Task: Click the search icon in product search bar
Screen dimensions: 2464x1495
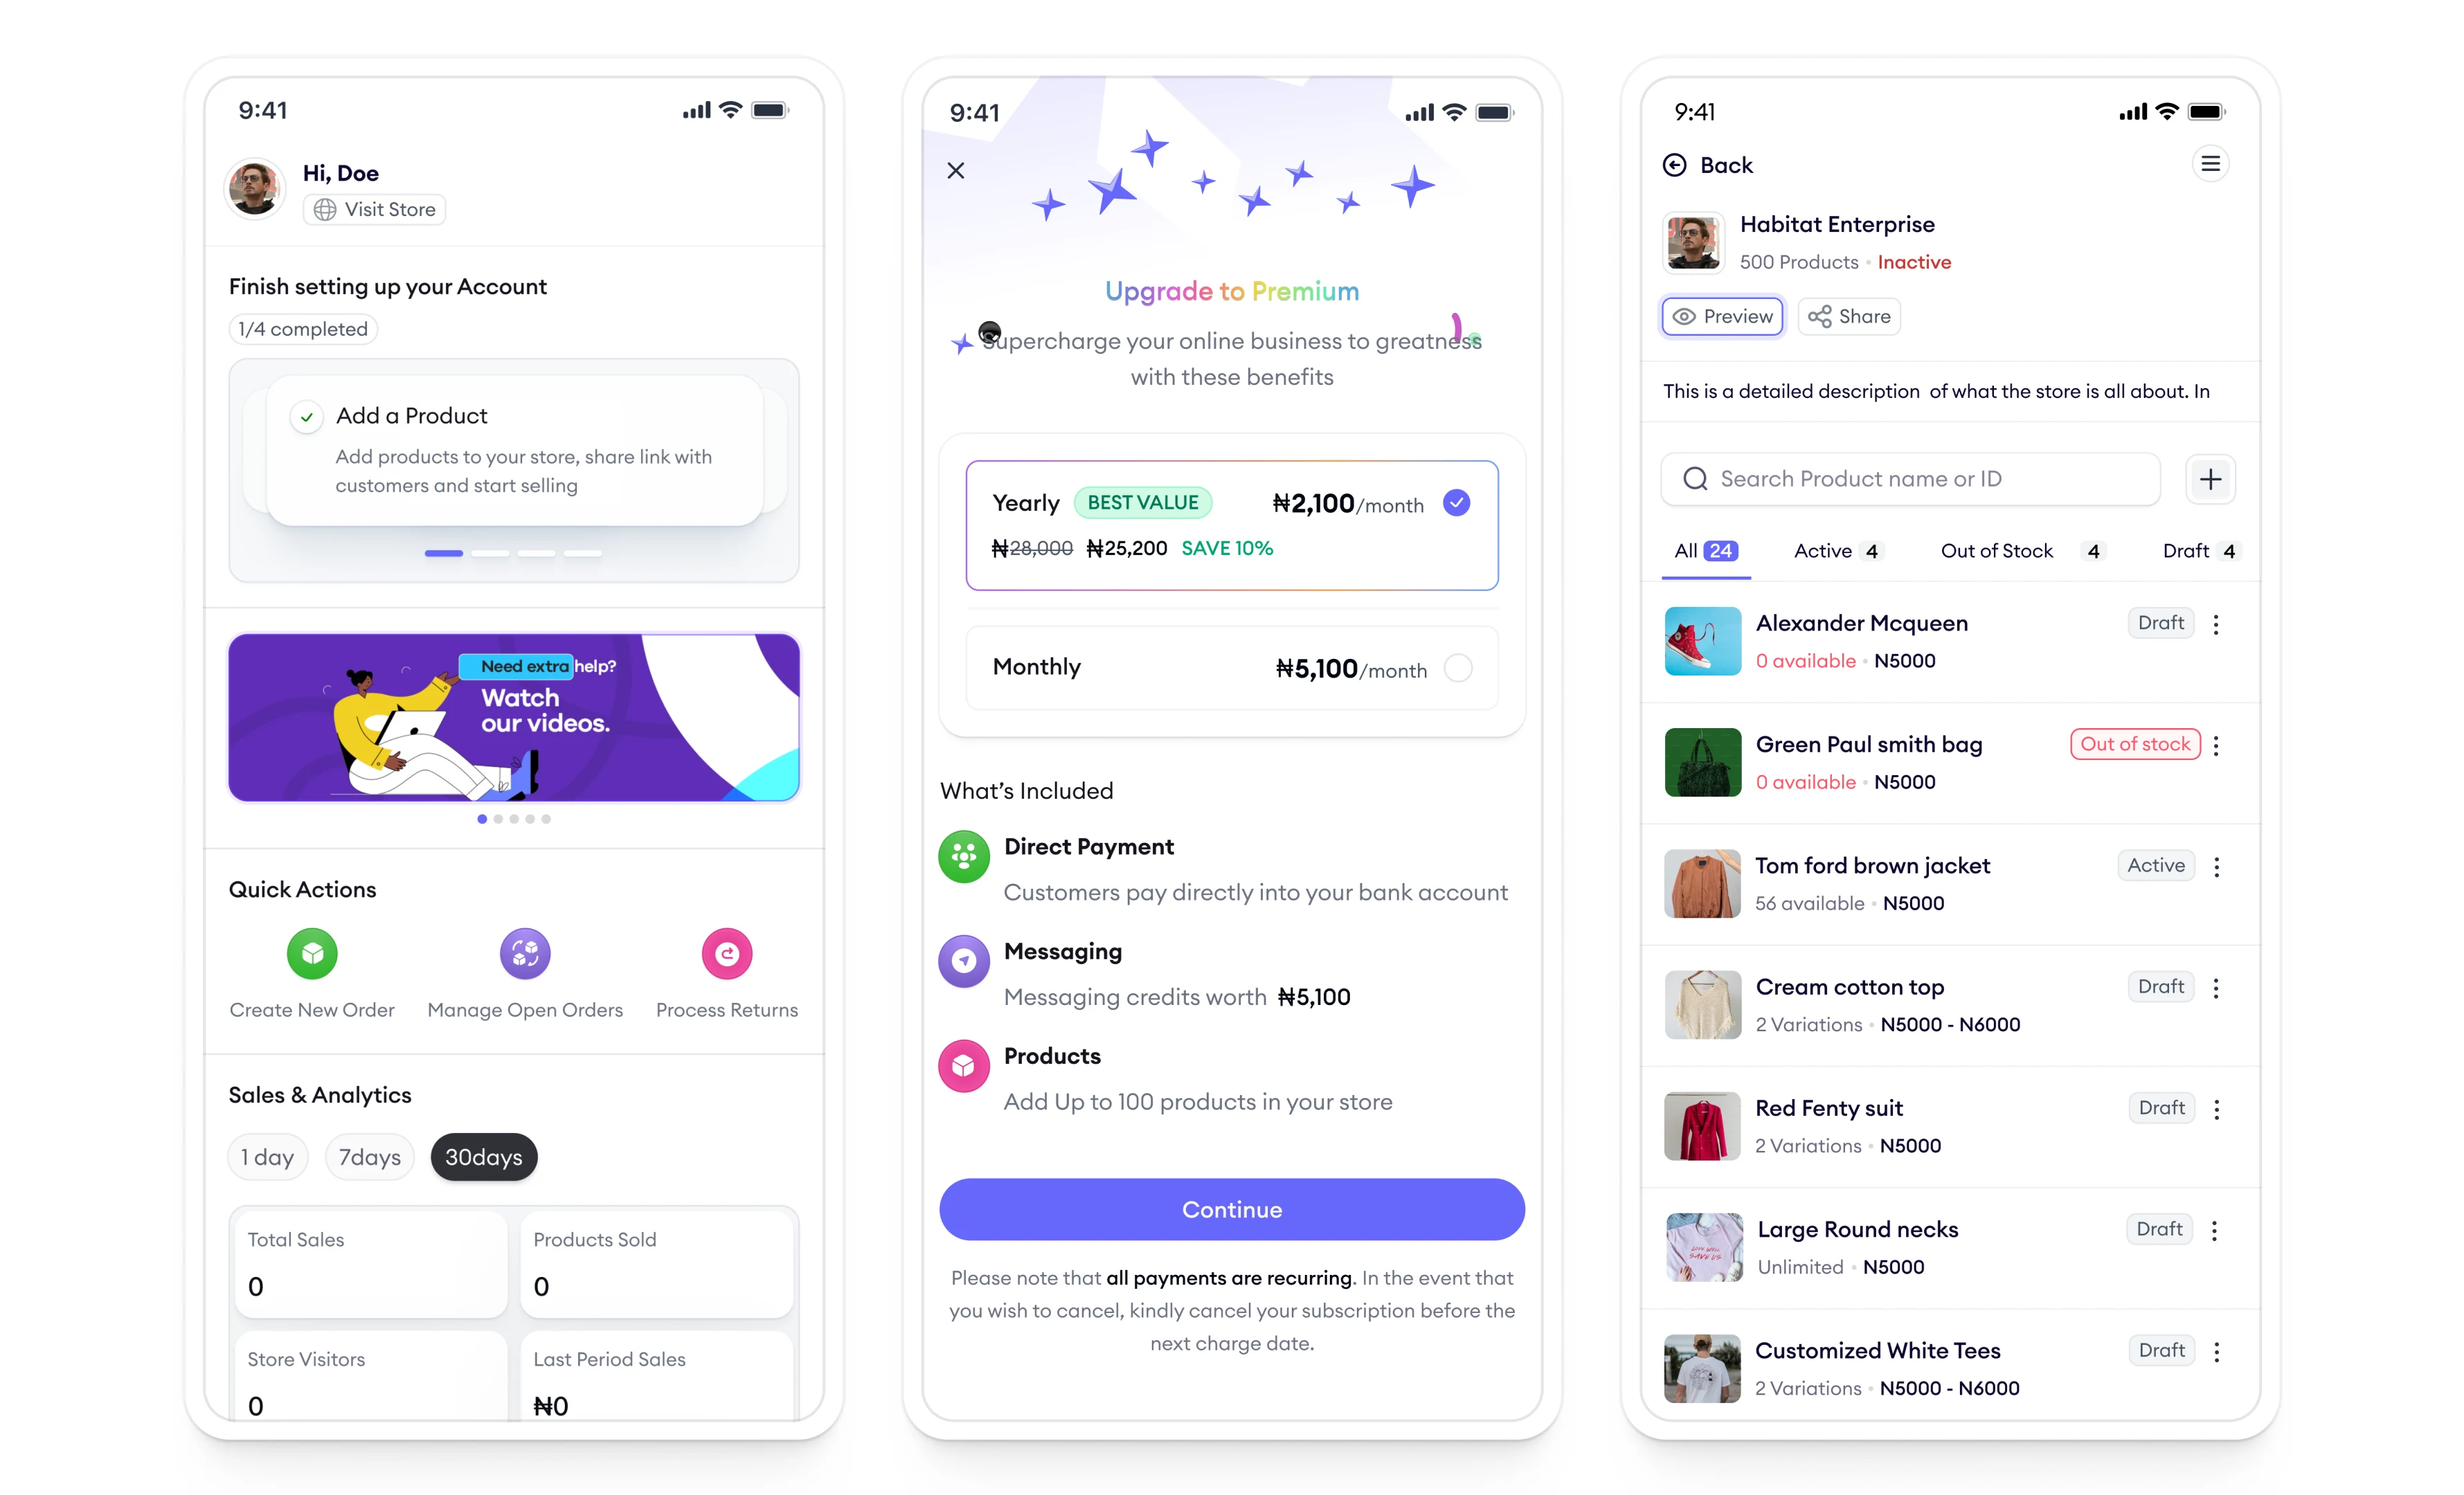Action: tap(1695, 478)
